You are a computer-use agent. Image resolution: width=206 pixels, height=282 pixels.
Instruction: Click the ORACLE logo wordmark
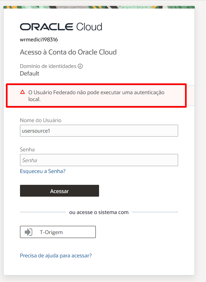47,27
